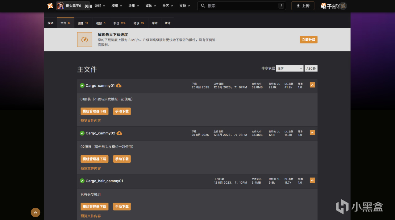This screenshot has height=220, width=395.
Task: Open the 统计 tab
Action: click(x=168, y=23)
